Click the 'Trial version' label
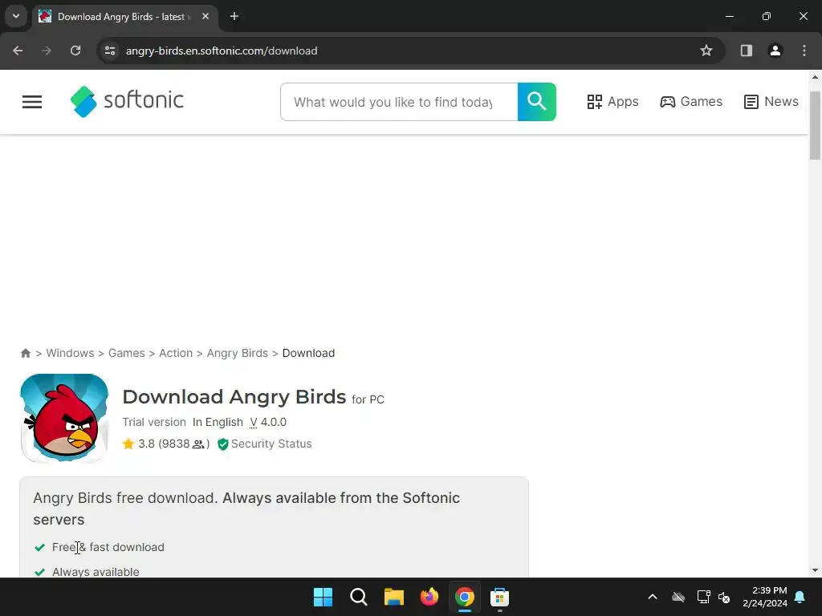The width and height of the screenshot is (822, 616). 154,422
